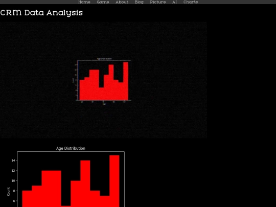Go to the Game page
The width and height of the screenshot is (276, 207).
[x=103, y=2]
